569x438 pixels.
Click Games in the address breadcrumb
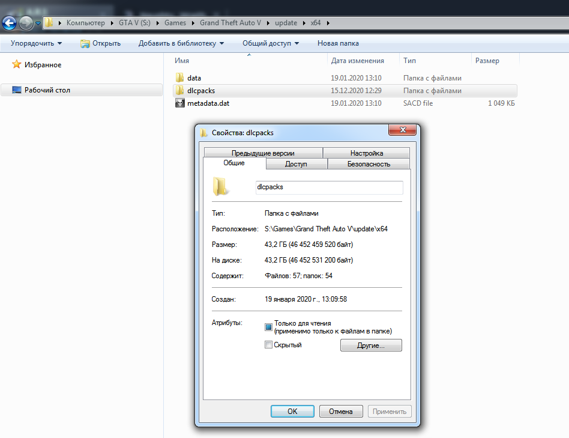click(x=175, y=23)
